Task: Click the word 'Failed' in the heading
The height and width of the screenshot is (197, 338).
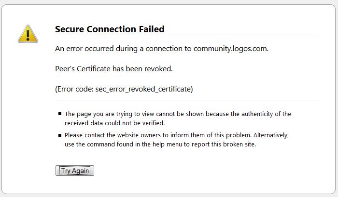Action: pos(152,29)
